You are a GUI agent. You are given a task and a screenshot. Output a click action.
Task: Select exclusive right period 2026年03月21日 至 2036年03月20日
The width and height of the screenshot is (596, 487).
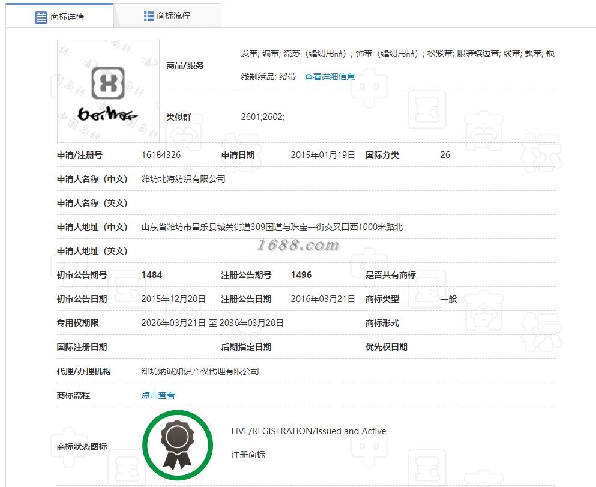[212, 323]
